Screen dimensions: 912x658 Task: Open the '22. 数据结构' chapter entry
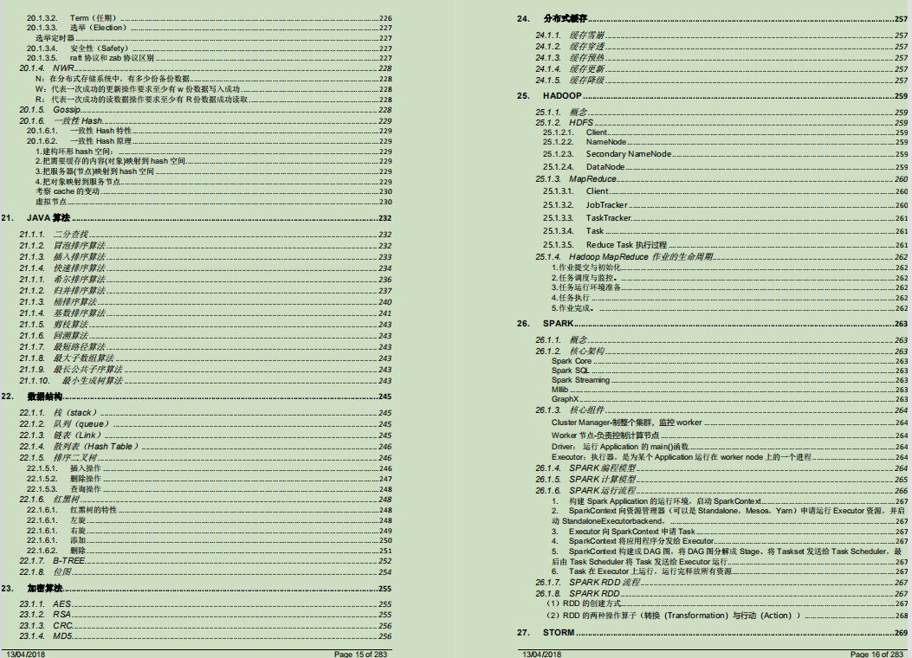[x=197, y=397]
